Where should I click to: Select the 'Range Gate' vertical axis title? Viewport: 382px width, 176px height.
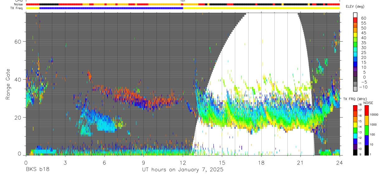pyautogui.click(x=8, y=84)
